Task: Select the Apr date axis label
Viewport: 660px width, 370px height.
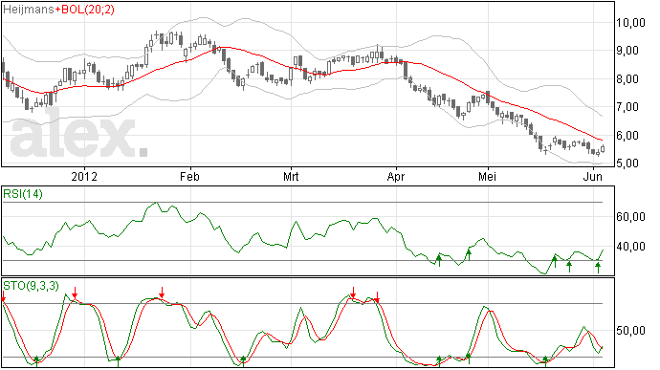Action: click(x=396, y=176)
